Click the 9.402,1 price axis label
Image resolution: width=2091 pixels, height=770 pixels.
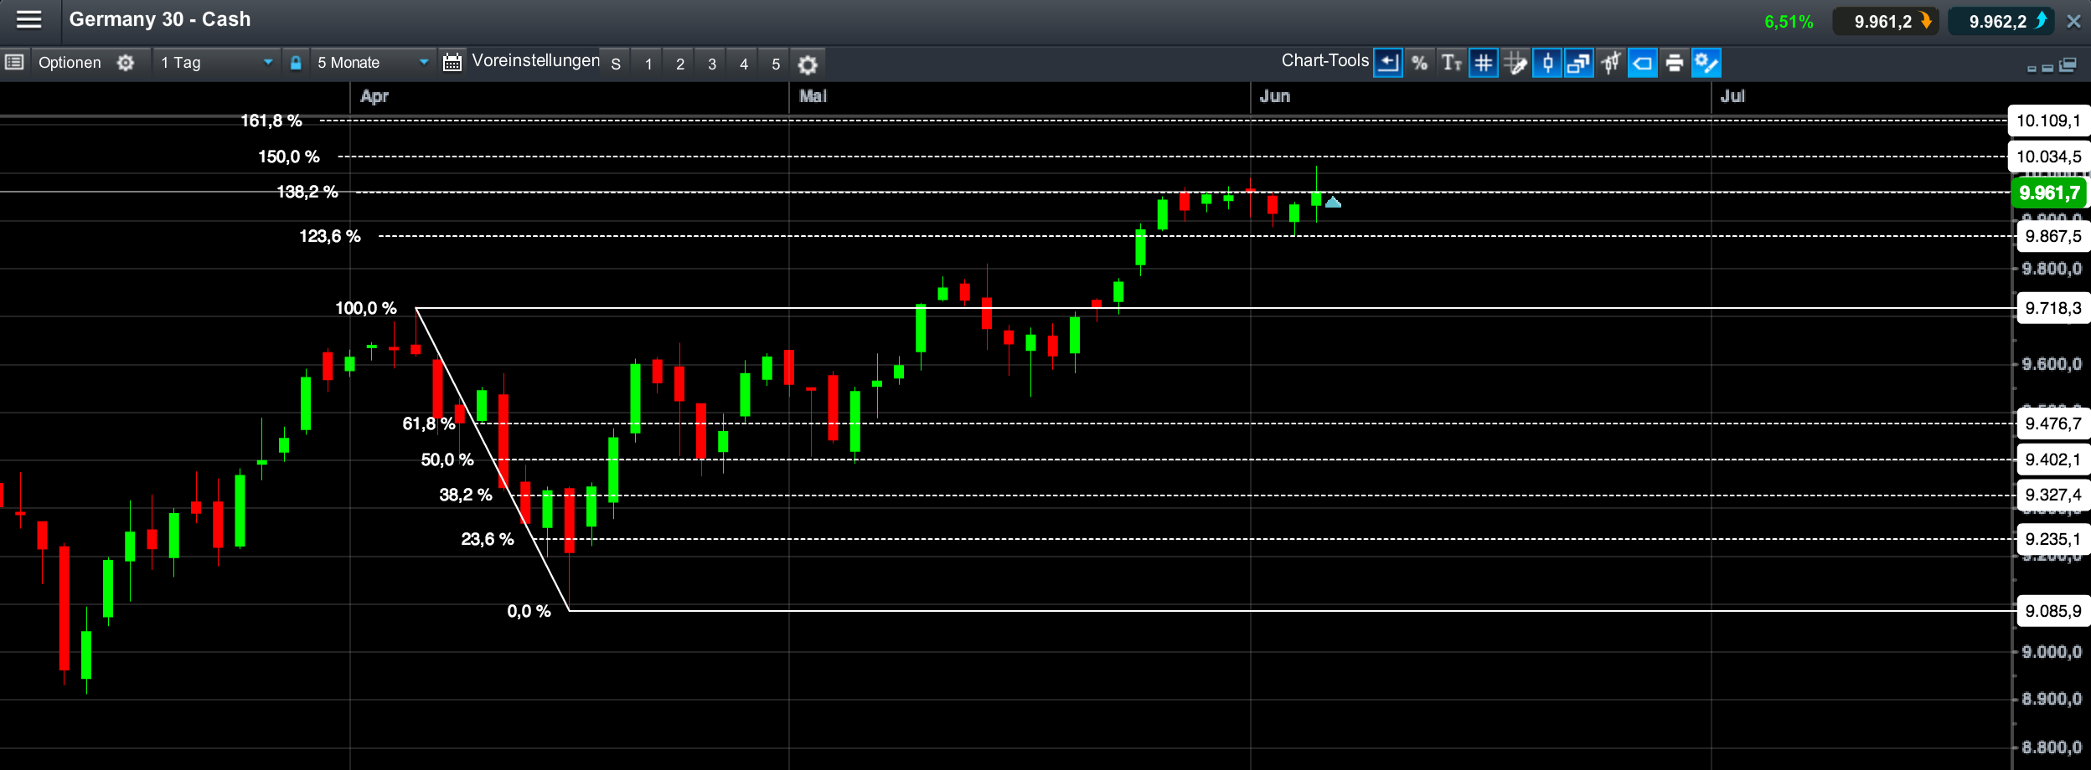[x=2053, y=459]
